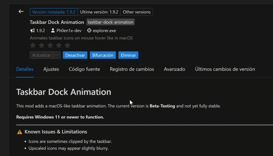Click the bold Beta-Testing text
This screenshot has width=273, height=156.
[x=162, y=106]
